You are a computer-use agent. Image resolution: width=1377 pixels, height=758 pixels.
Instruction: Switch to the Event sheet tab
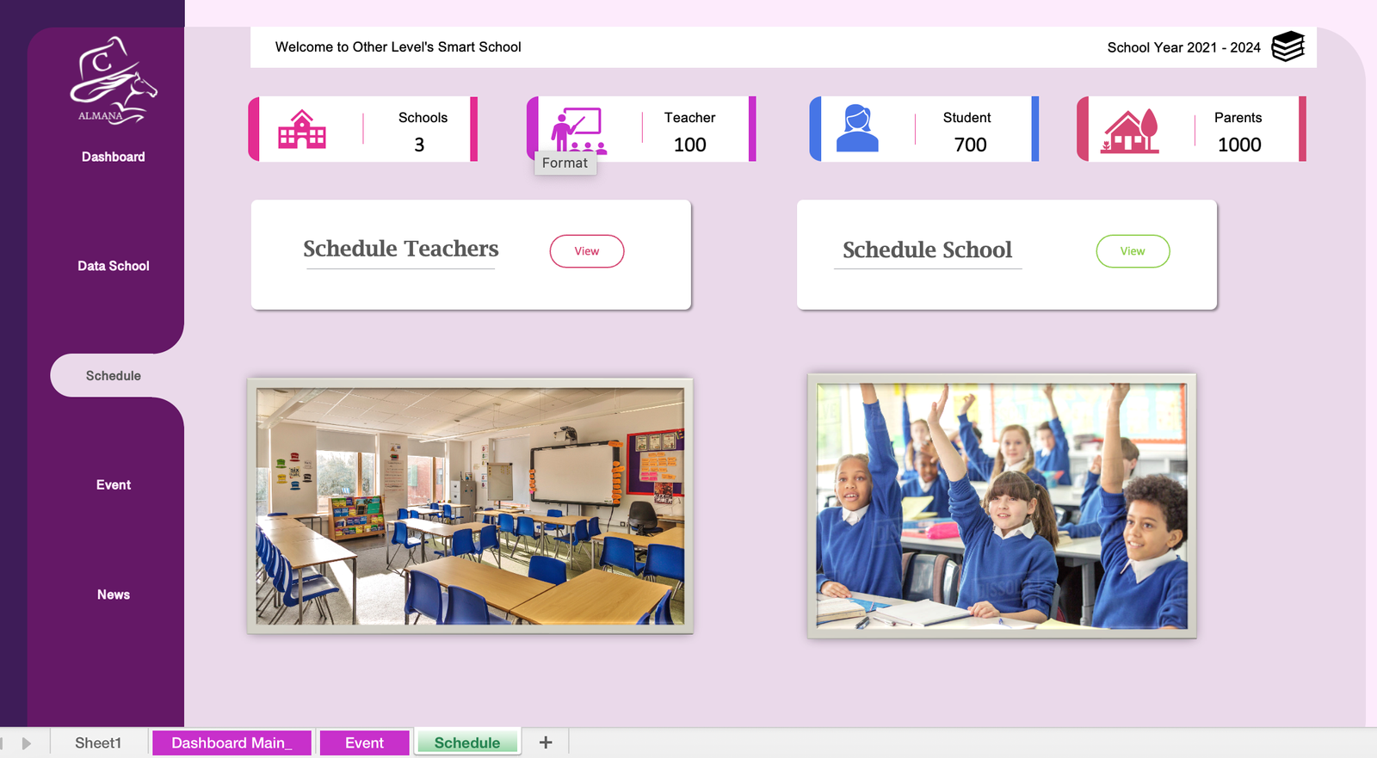(x=364, y=743)
